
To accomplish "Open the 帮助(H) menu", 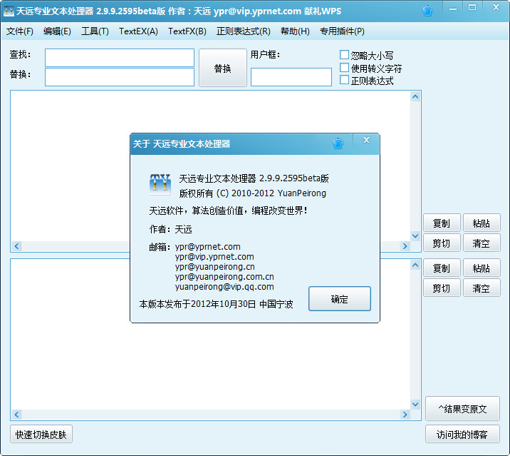I will click(295, 31).
